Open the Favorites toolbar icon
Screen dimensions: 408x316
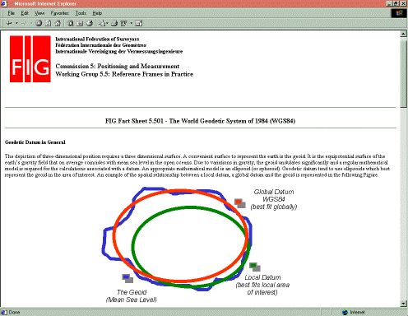click(x=80, y=23)
